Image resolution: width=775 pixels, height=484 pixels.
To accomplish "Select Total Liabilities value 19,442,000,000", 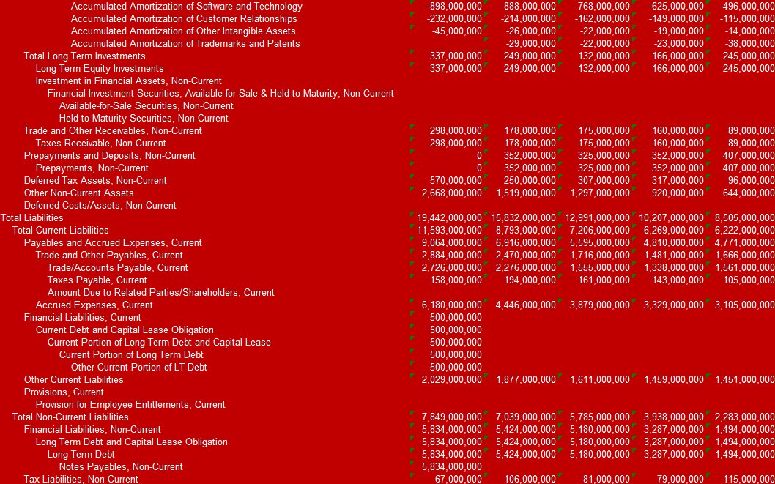I will tap(449, 217).
